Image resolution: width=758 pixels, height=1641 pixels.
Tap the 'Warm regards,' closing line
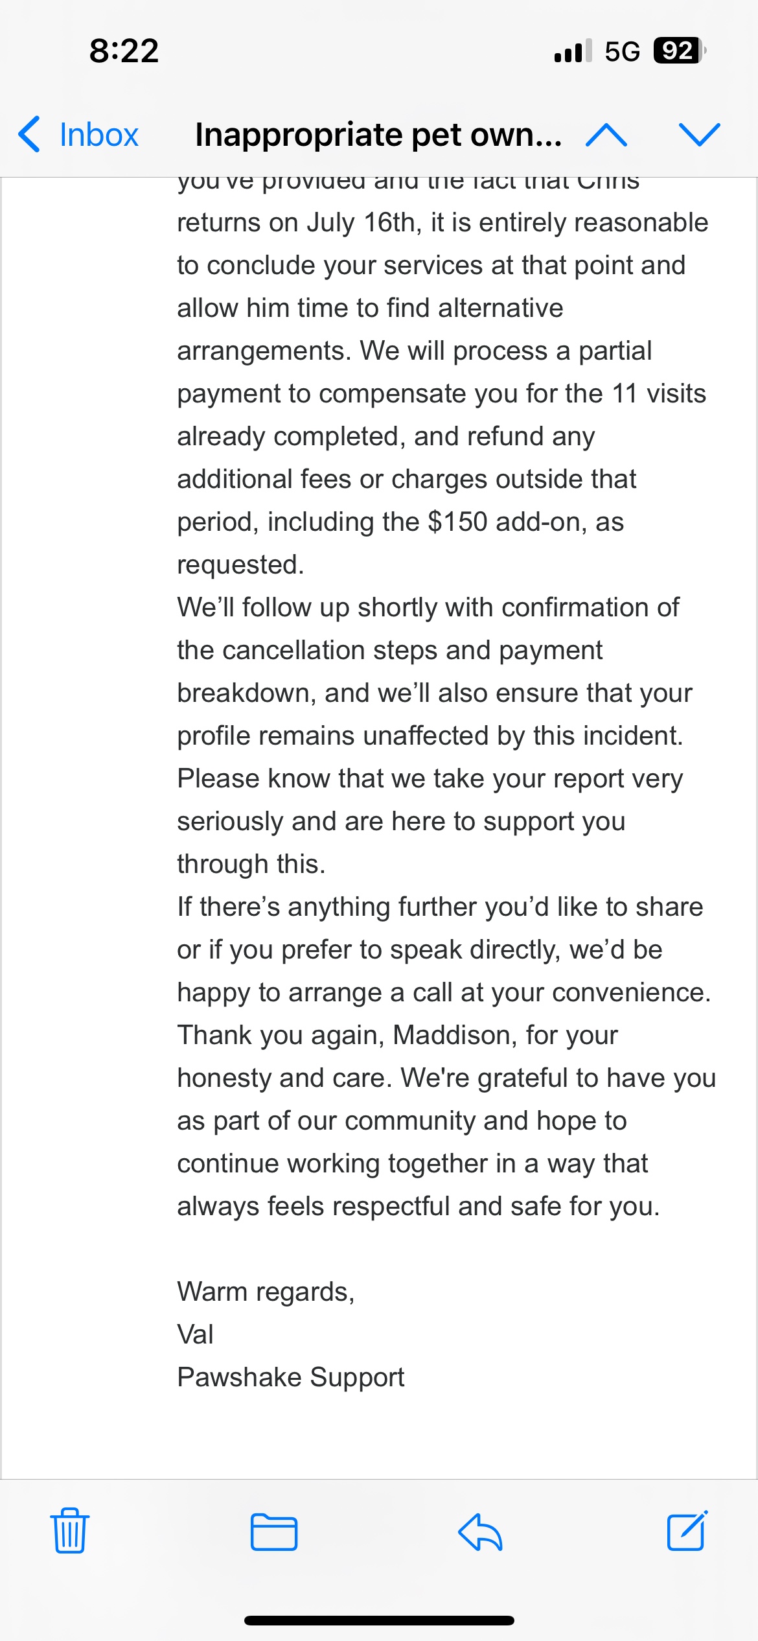(266, 1292)
